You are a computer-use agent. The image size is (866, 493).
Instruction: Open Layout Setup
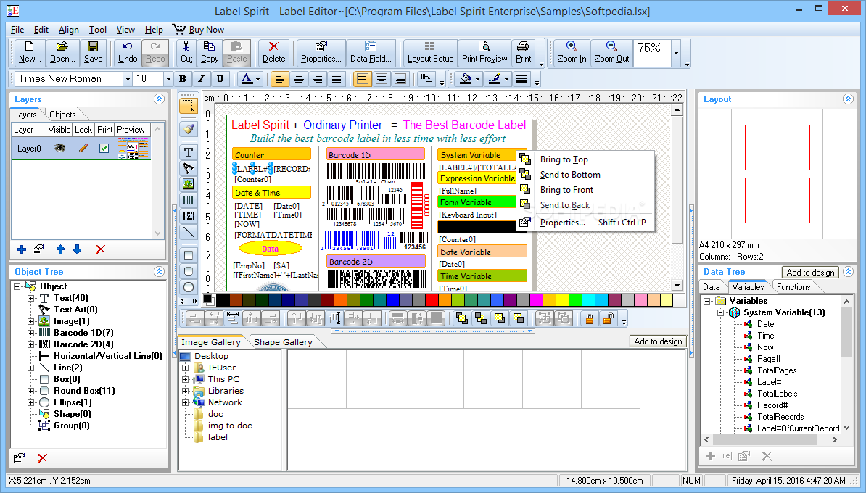click(430, 52)
